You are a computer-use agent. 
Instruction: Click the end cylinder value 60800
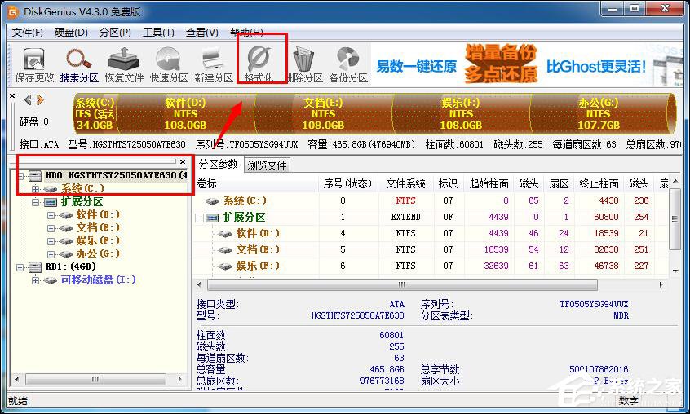(x=606, y=217)
